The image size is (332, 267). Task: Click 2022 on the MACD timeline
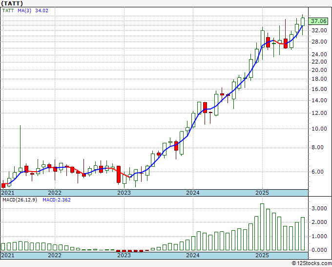[55, 255]
